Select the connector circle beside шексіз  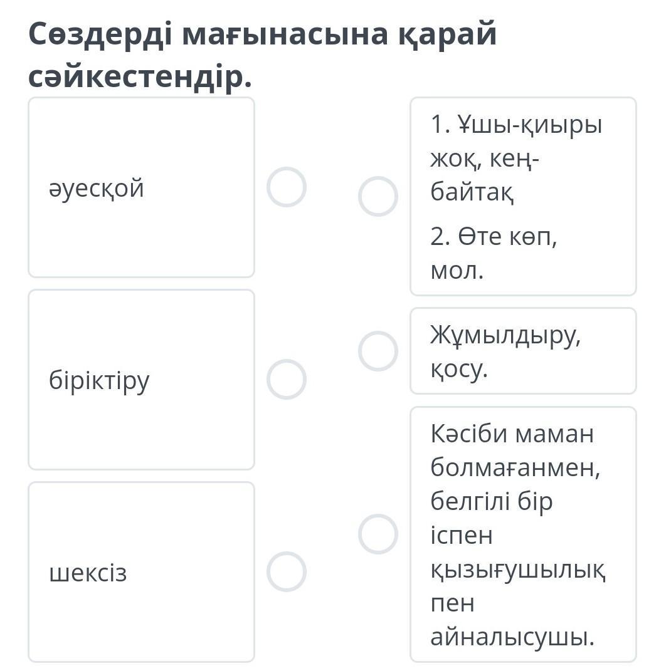point(286,571)
